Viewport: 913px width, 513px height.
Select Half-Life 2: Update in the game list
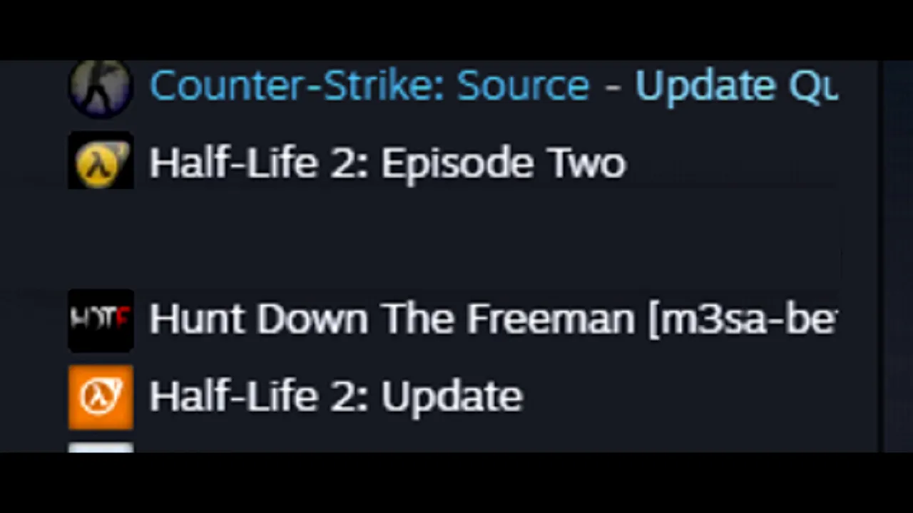453,398
